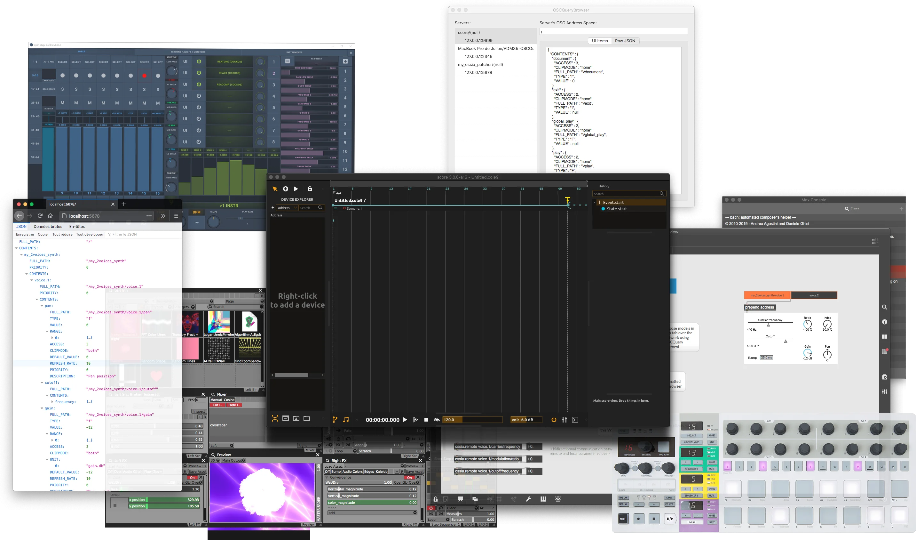916x540 pixels.
Task: Select the arrow pointer tool in score
Action: coord(275,189)
